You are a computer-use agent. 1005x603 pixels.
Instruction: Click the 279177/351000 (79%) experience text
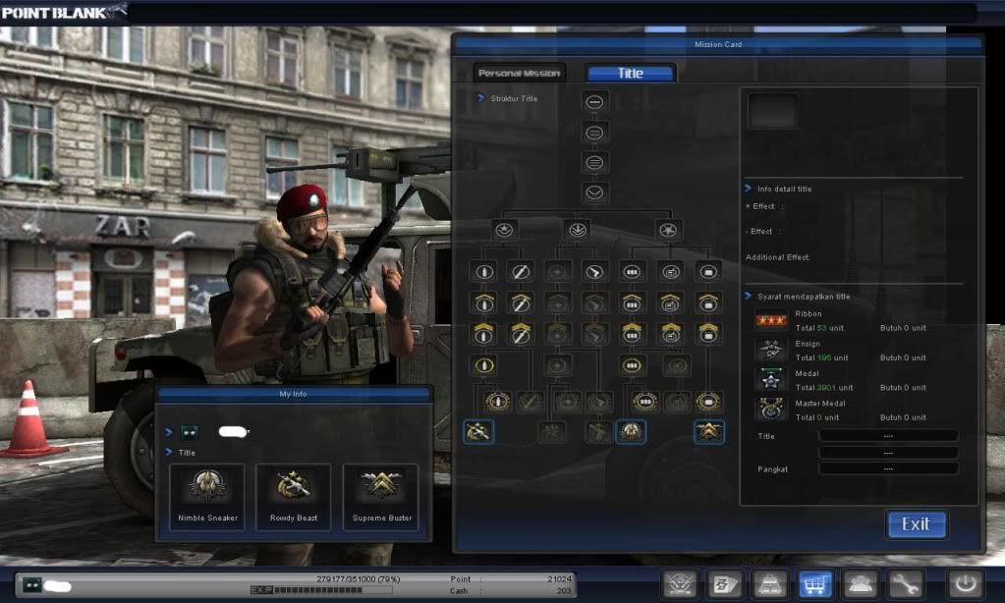tap(359, 578)
